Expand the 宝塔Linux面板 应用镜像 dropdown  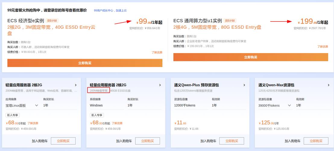pyautogui.click(x=23, y=105)
